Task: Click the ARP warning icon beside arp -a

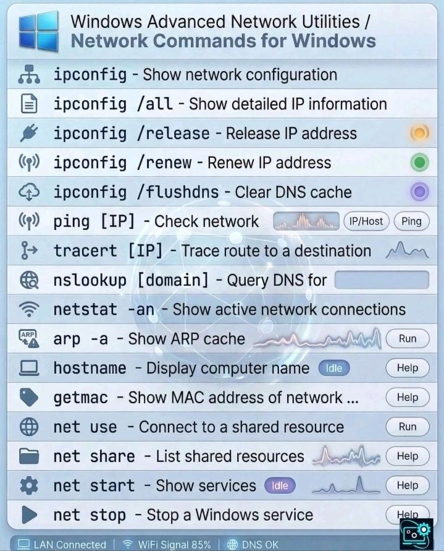Action: (29, 339)
